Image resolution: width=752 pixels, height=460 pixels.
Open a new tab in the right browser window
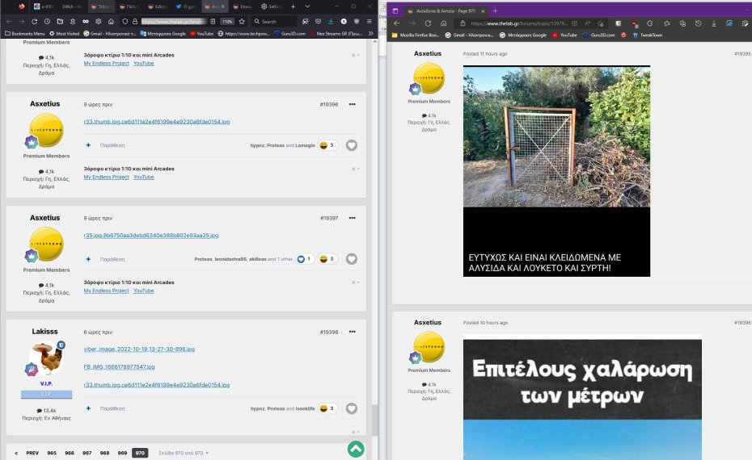[x=495, y=10]
